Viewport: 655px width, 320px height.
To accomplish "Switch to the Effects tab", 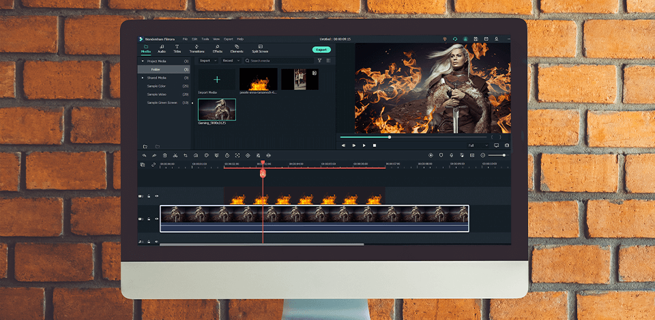I will click(217, 49).
